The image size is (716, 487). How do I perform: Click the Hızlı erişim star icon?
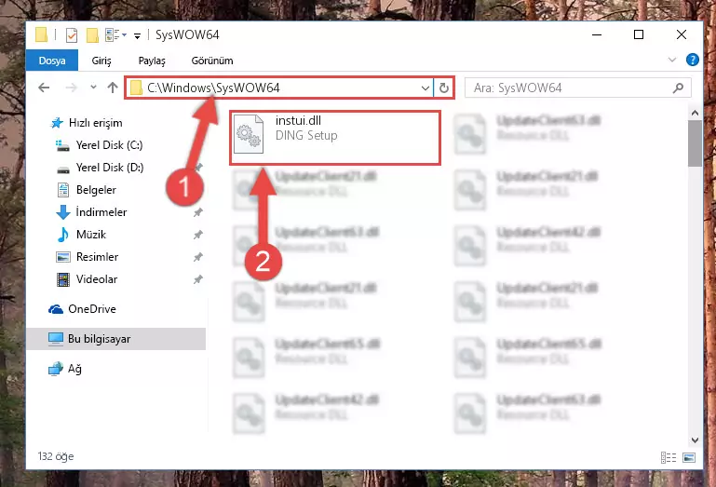pos(57,123)
